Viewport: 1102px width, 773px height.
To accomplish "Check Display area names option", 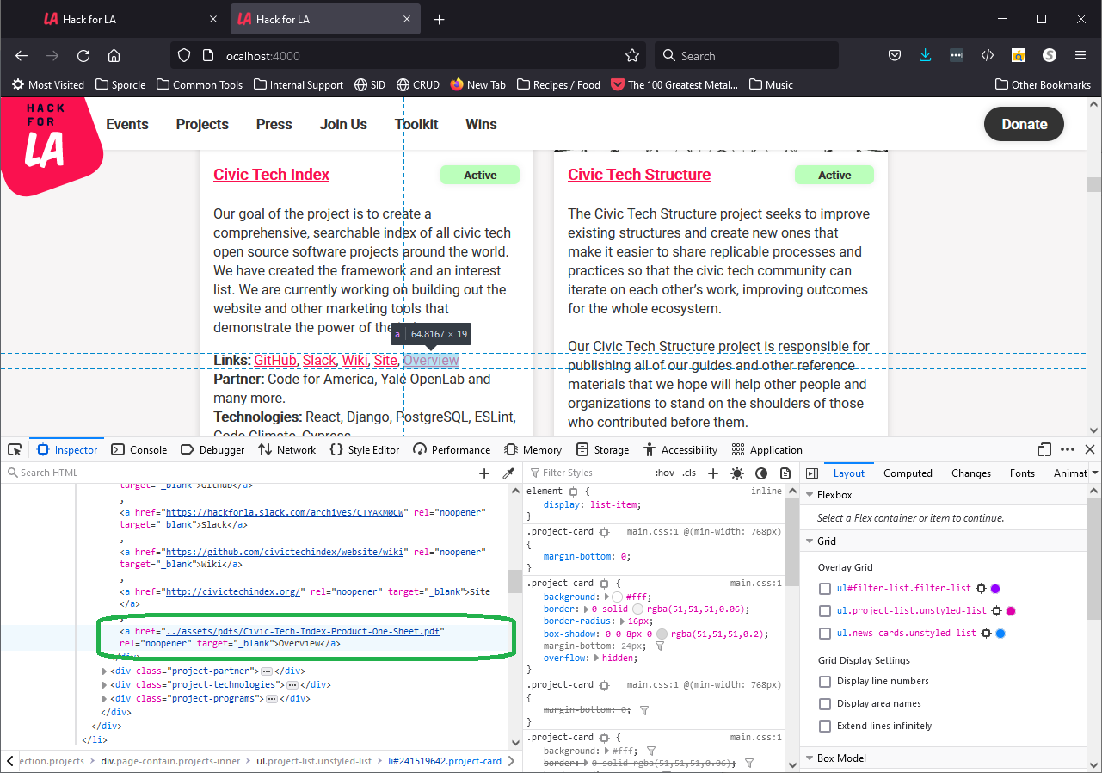I will (x=825, y=703).
